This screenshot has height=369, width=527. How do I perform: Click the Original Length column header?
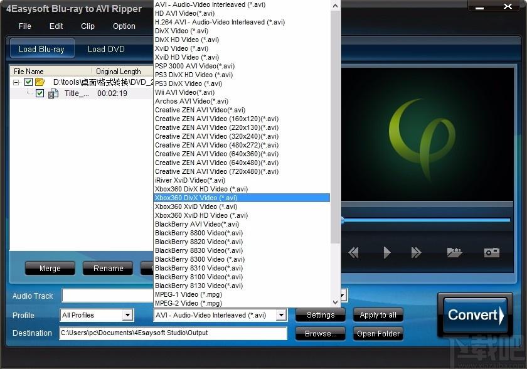tap(122, 72)
